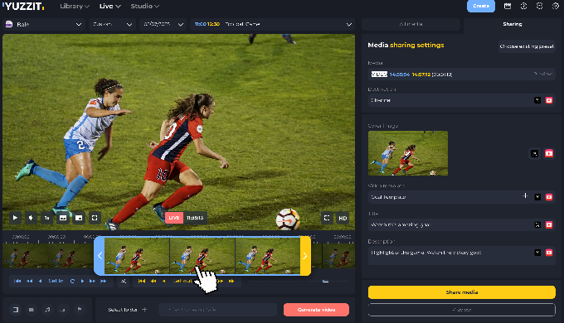This screenshot has height=323, width=564.
Task: Click the yellow fast-rewind icon in Set out group
Action: (x=153, y=281)
